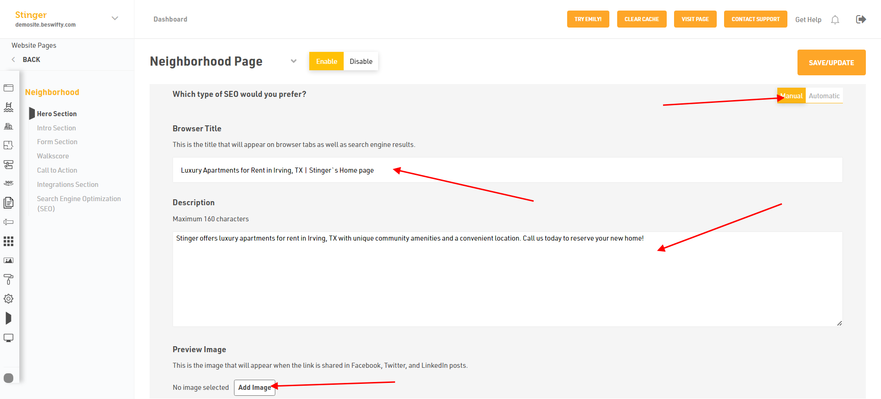Image resolution: width=881 pixels, height=399 pixels.
Task: Click the floor plan icon in sidebar
Action: [8, 145]
